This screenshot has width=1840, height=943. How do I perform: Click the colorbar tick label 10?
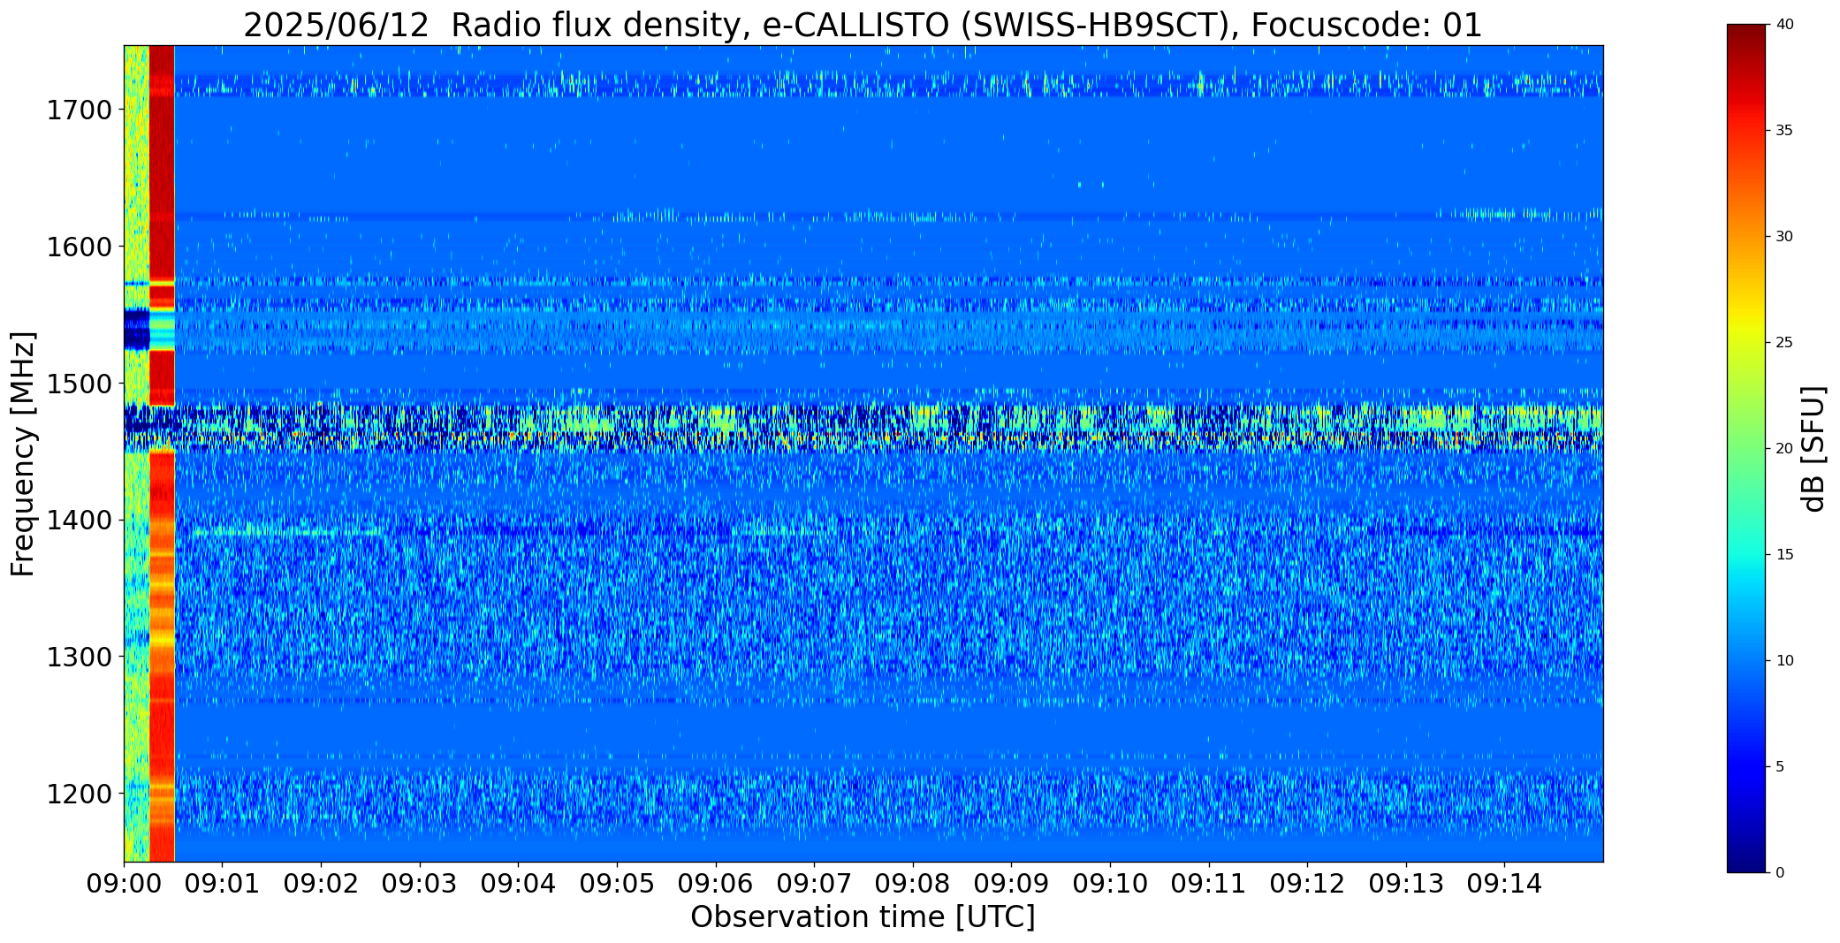[1784, 661]
